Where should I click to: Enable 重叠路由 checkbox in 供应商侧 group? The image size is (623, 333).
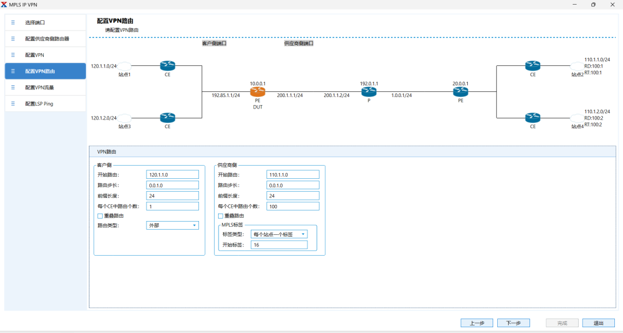(x=220, y=216)
